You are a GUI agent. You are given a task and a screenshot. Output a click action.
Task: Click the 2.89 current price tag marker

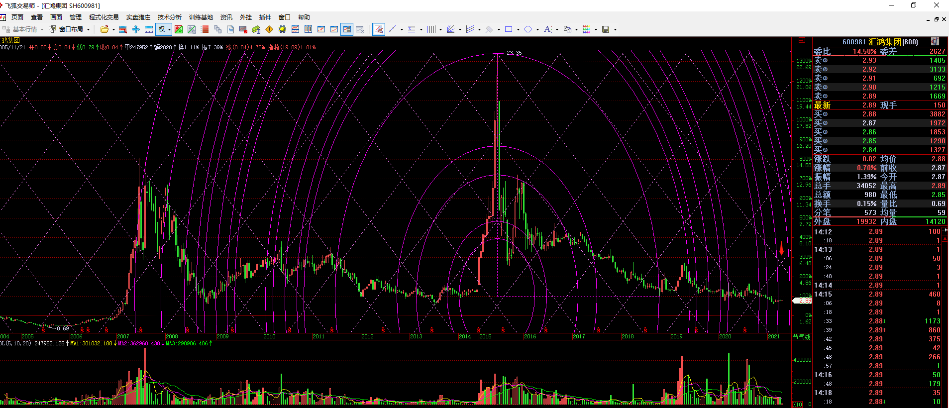tap(802, 301)
